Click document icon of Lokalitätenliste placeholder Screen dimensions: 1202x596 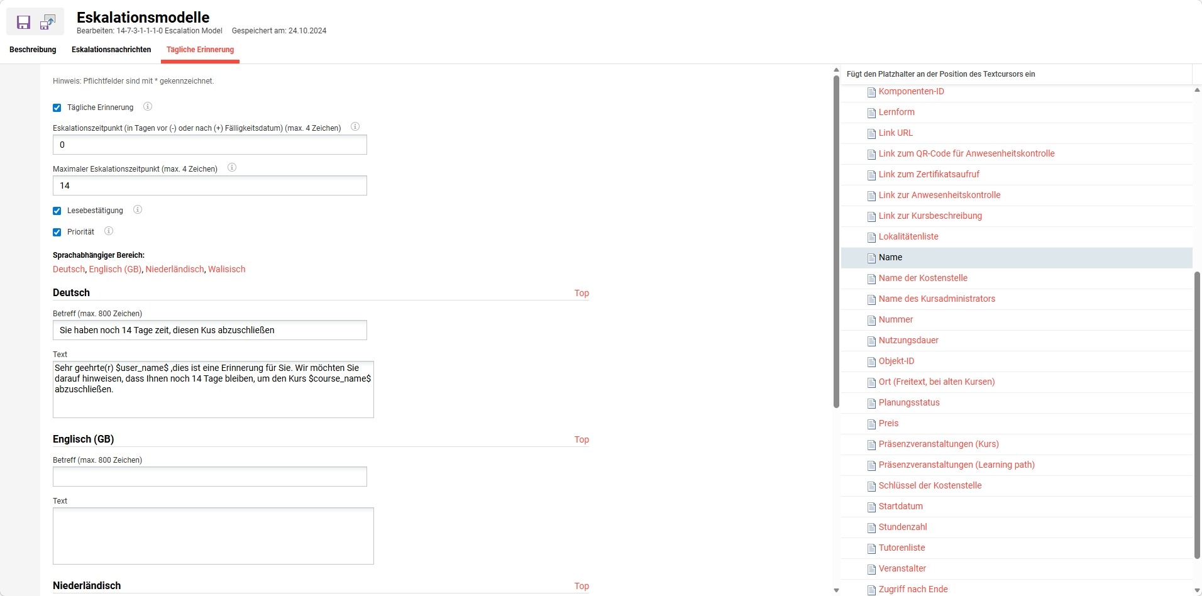tap(871, 238)
